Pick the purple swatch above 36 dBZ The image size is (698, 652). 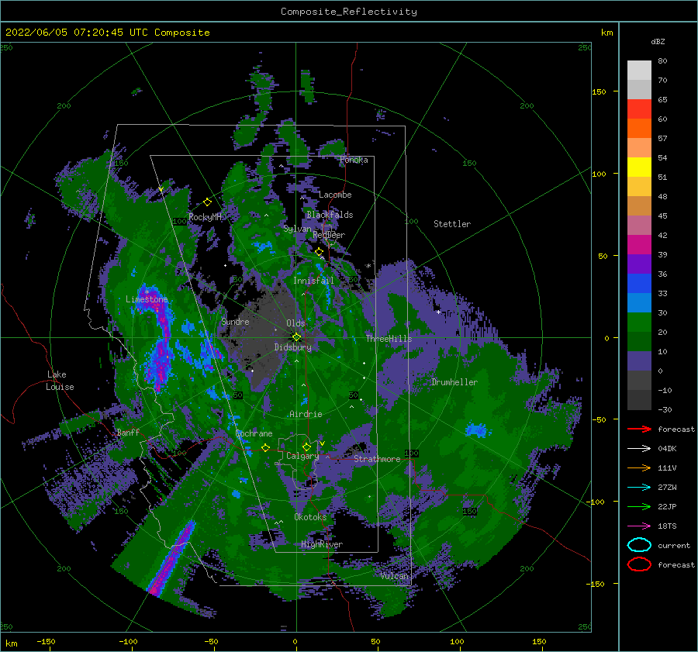coord(639,264)
